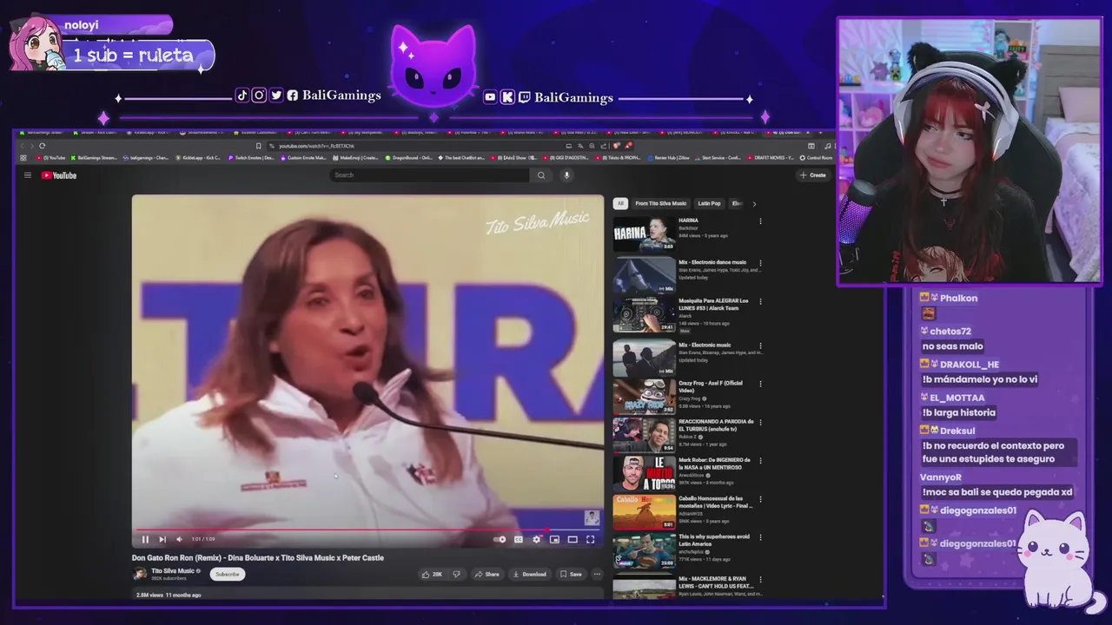This screenshot has width=1112, height=625.
Task: Click the Download button
Action: 530,574
